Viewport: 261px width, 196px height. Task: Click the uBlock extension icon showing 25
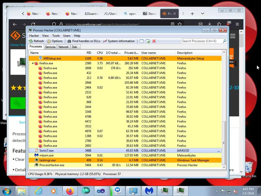tap(228, 23)
